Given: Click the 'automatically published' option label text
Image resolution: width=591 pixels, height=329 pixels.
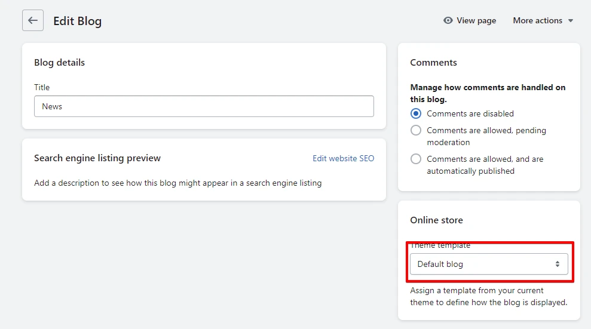Looking at the screenshot, I should point(485,165).
